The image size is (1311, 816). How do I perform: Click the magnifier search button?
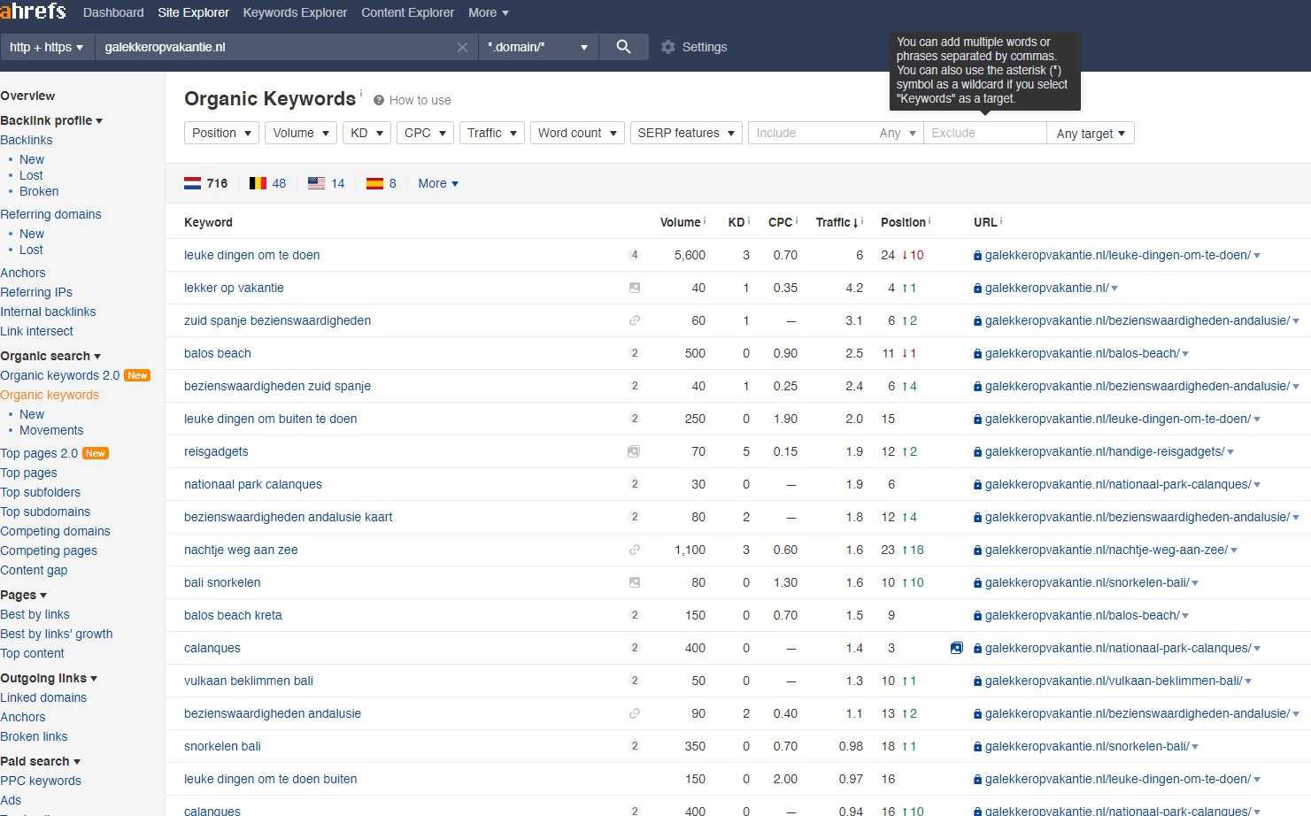[623, 47]
